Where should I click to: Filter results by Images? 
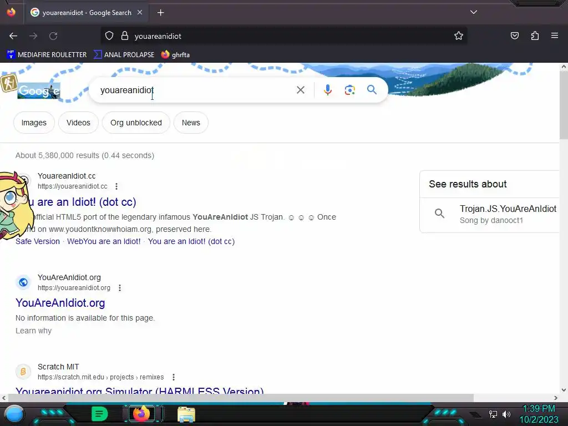[x=34, y=123]
